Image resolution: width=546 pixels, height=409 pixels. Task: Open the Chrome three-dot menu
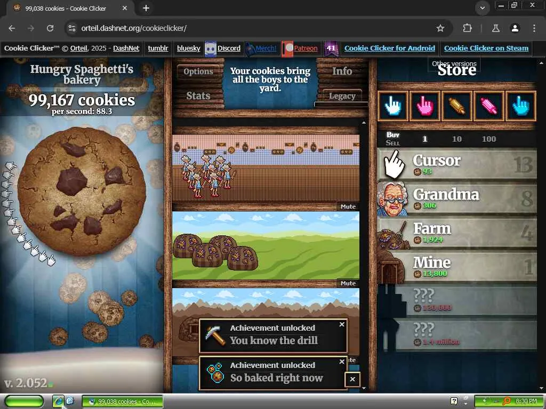click(534, 28)
